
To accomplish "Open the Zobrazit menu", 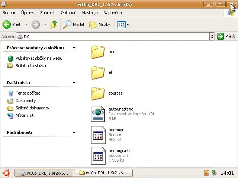I will pyautogui.click(x=47, y=13).
